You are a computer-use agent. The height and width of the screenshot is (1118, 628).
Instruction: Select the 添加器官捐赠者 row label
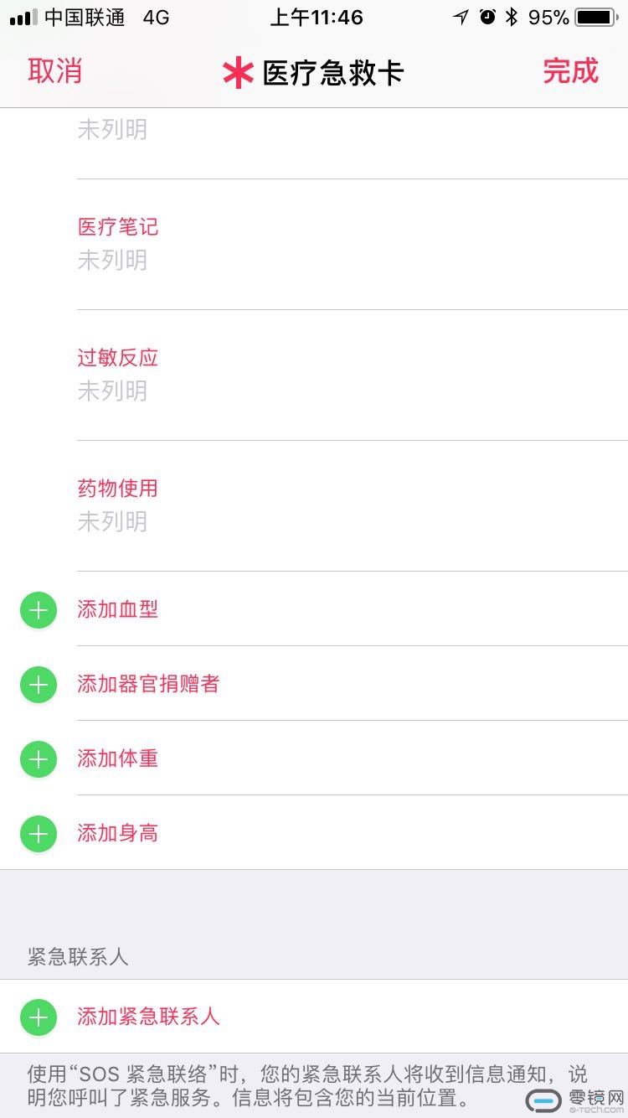pos(148,685)
